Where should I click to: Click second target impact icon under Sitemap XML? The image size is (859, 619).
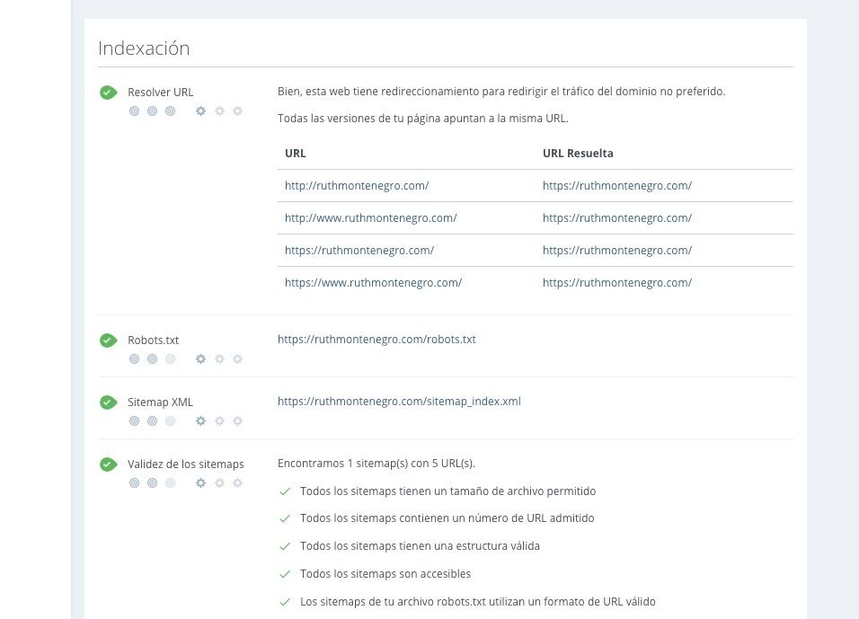152,420
